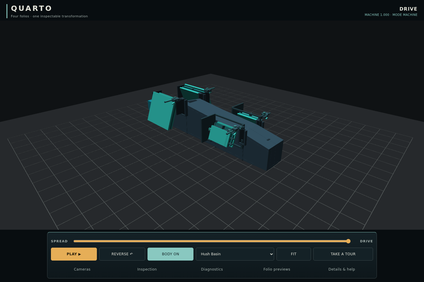Click the PLAY button
Screen dimensions: 424x282
coord(74,254)
